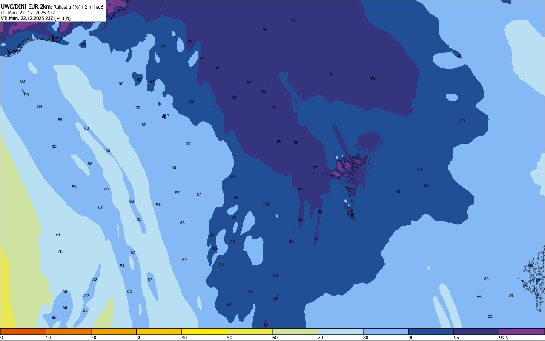Screen dimensions: 545x341
Task: Select the medium blue 90–95 legend segment
Action: click(x=431, y=331)
